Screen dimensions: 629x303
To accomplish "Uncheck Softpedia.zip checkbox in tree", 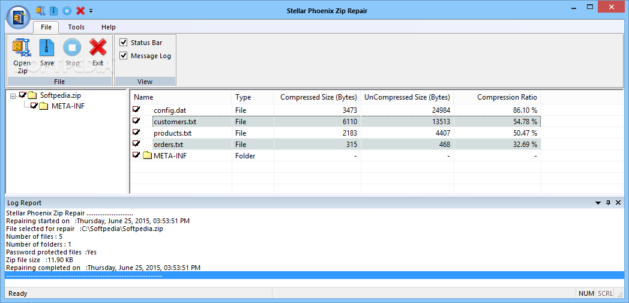I will point(22,95).
